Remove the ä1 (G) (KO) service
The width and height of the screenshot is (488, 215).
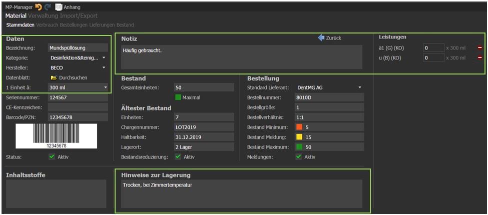pos(479,48)
